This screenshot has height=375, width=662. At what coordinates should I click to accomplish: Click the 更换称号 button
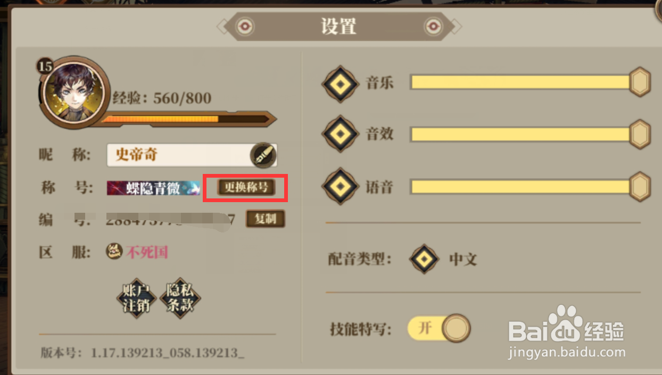(246, 187)
